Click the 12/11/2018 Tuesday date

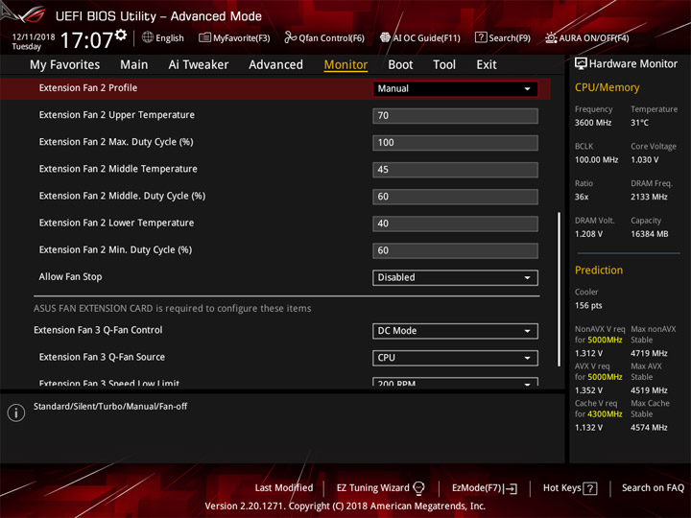pyautogui.click(x=33, y=42)
